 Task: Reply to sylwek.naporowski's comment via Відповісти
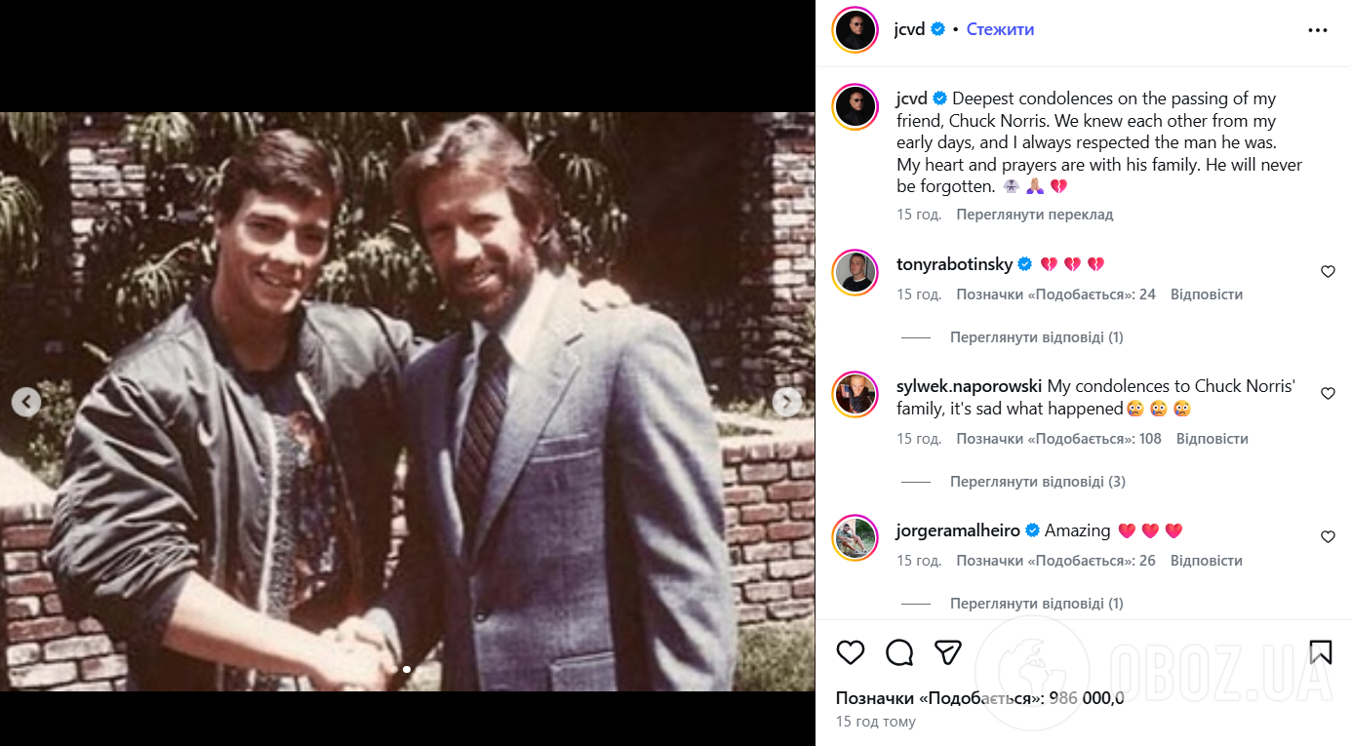tap(1212, 439)
